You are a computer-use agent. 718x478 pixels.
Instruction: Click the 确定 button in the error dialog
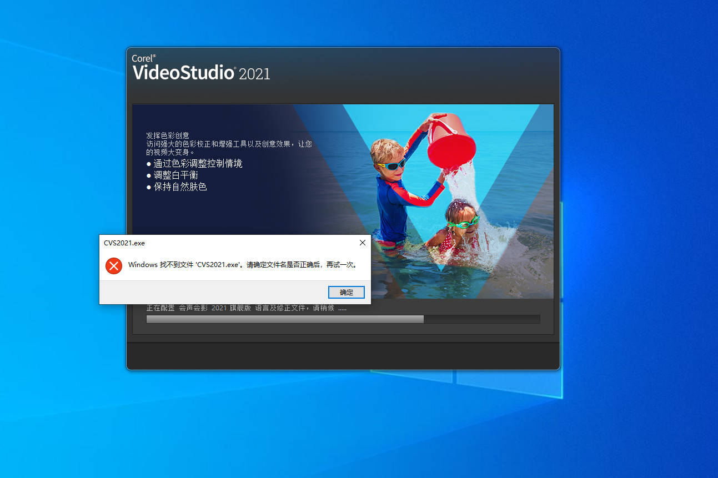click(346, 292)
